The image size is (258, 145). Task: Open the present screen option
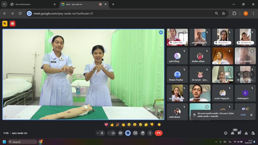pyautogui.click(x=135, y=133)
